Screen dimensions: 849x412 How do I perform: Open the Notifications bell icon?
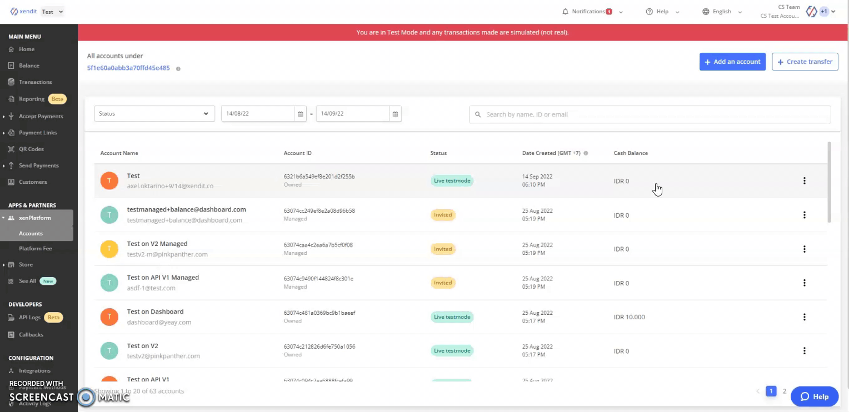(566, 12)
